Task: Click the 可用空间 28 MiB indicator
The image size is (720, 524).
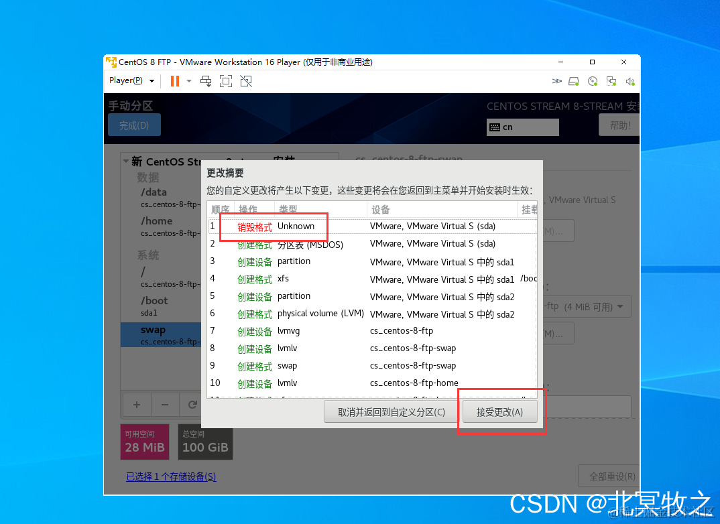Action: [145, 442]
